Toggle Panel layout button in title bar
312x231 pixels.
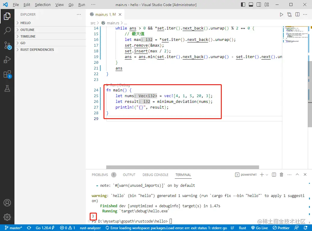click(251, 5)
